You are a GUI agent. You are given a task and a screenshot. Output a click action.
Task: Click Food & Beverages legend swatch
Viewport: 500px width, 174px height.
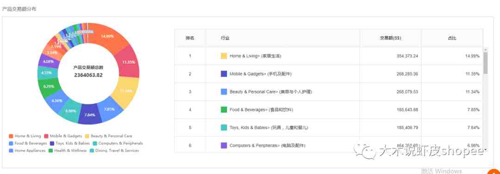[x=11, y=144]
